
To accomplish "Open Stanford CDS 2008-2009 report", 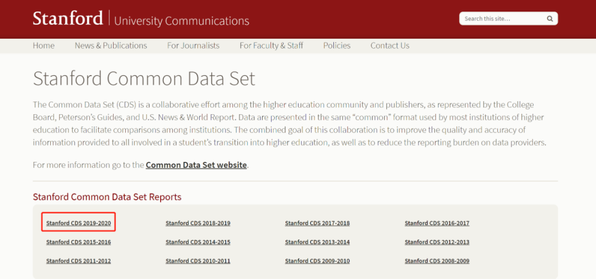I will 437,261.
